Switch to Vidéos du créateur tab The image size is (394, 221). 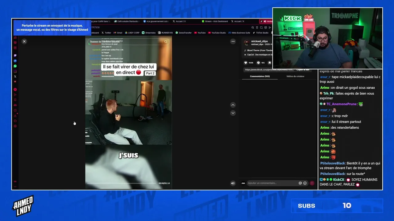(x=295, y=76)
